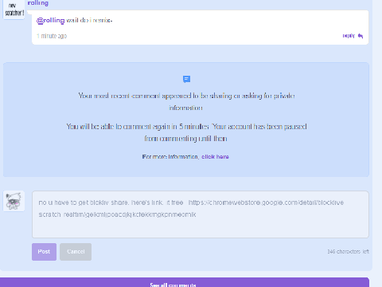Image resolution: width=382 pixels, height=287 pixels.
Task: Click the 'For more information,' label
Action: tap(171, 157)
